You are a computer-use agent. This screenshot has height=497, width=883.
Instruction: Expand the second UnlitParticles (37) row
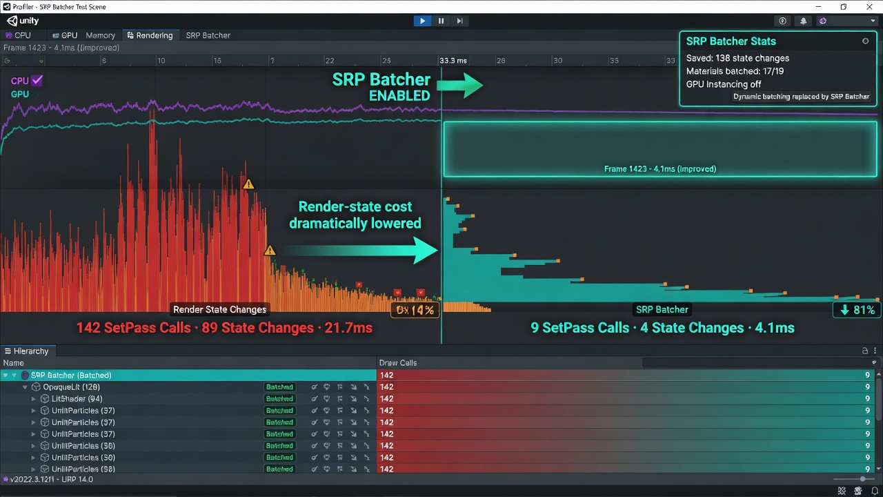[34, 422]
